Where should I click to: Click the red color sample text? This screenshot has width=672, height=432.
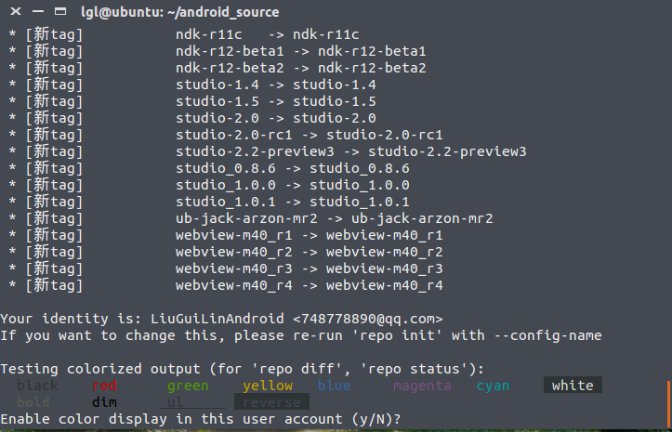coord(105,386)
